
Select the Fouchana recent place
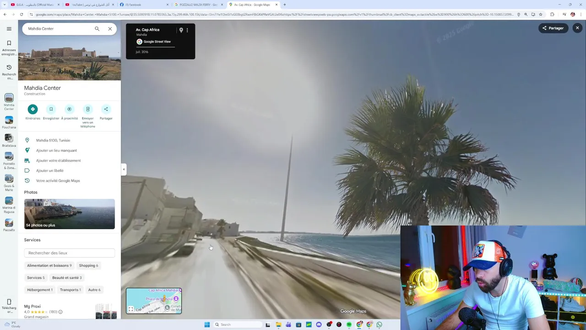click(x=9, y=122)
